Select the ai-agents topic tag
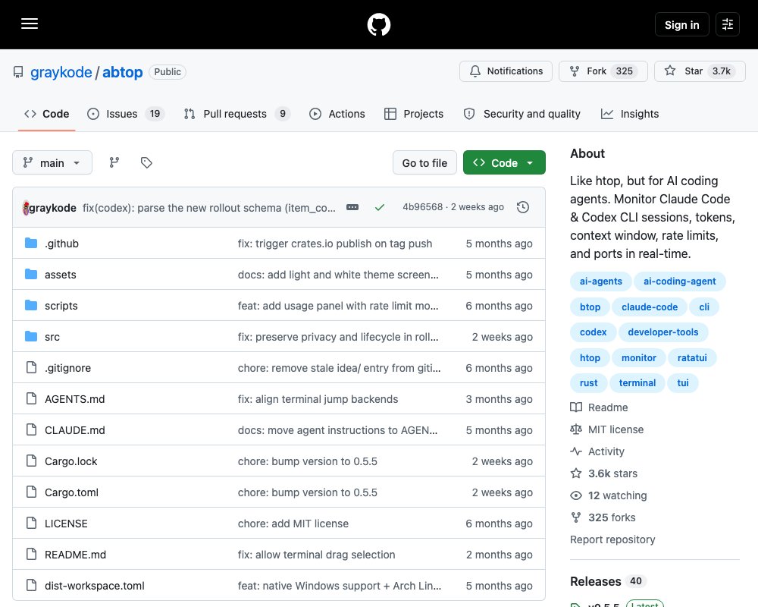Screen dimensions: 758x607 [x=601, y=281]
